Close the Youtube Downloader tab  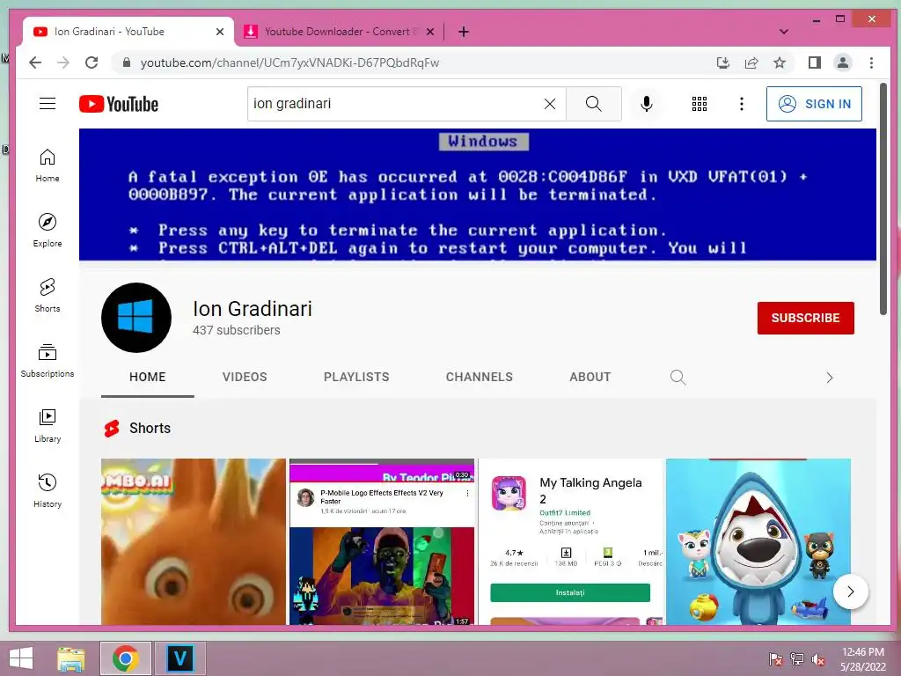pos(429,32)
